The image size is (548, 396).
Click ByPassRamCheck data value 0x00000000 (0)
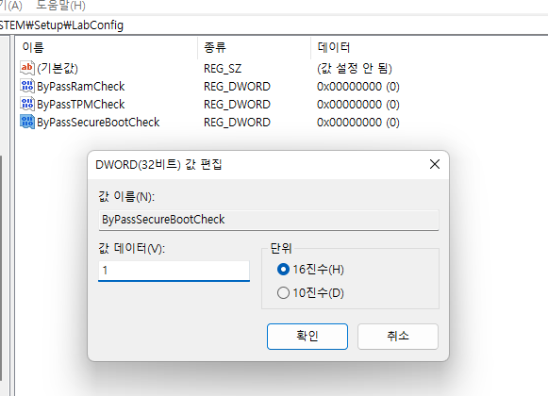[x=358, y=87]
